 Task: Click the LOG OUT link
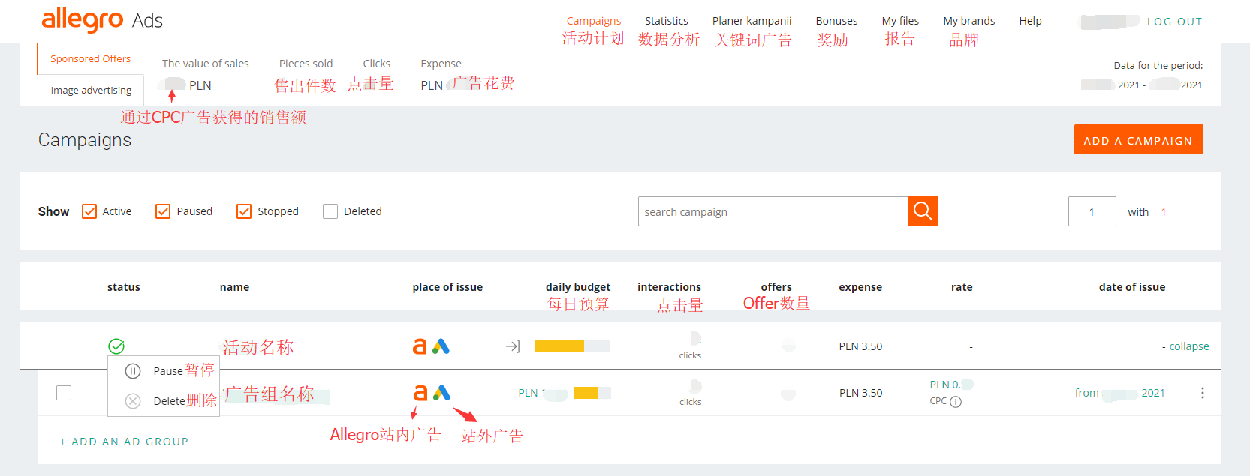pyautogui.click(x=1174, y=22)
